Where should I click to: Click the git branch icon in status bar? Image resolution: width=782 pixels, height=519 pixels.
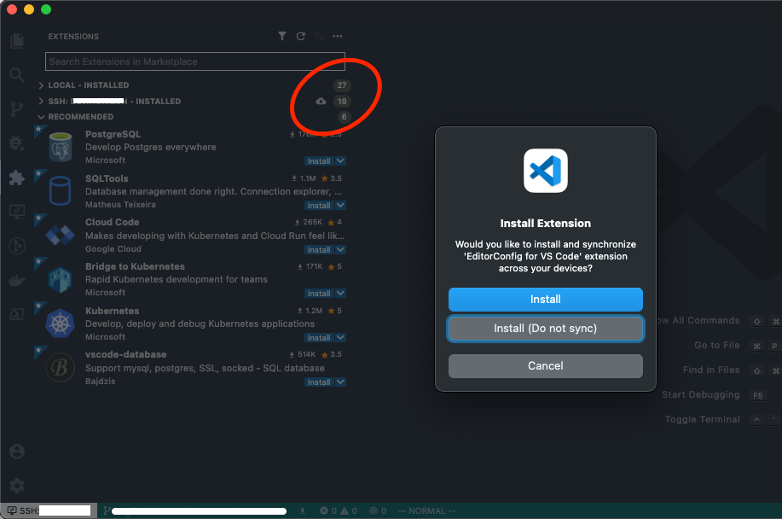[x=107, y=510]
